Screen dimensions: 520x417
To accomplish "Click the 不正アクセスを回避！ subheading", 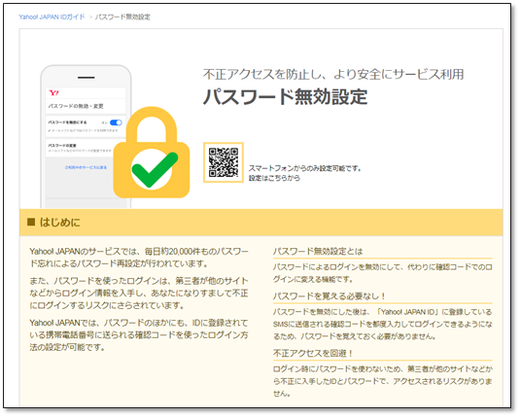I will pos(313,353).
